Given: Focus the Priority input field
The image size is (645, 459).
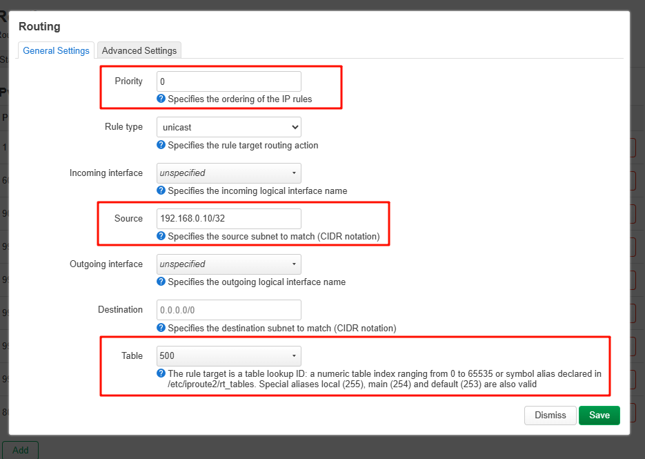Looking at the screenshot, I should (228, 81).
